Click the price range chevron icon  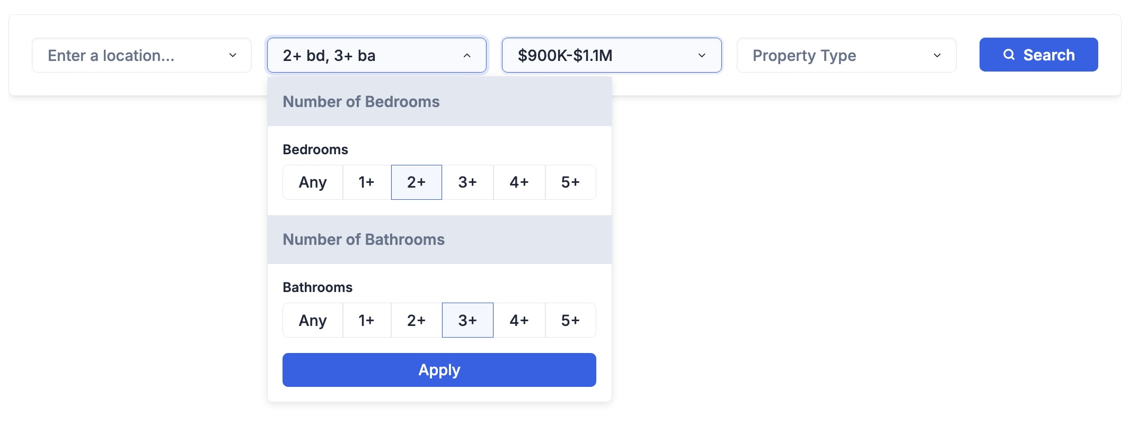point(702,55)
